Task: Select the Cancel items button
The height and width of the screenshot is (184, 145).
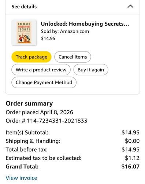Action: point(72,57)
